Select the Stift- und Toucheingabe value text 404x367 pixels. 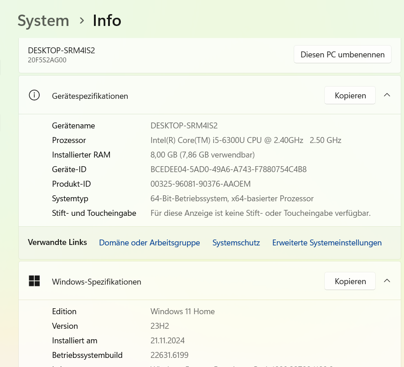click(x=260, y=213)
